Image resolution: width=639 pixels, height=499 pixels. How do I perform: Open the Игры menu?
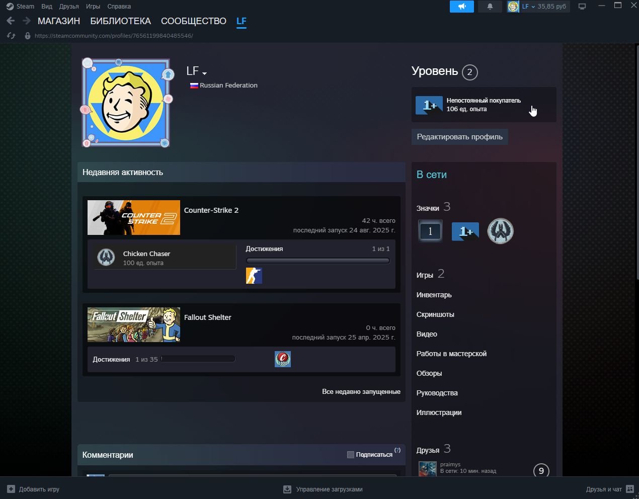click(93, 7)
